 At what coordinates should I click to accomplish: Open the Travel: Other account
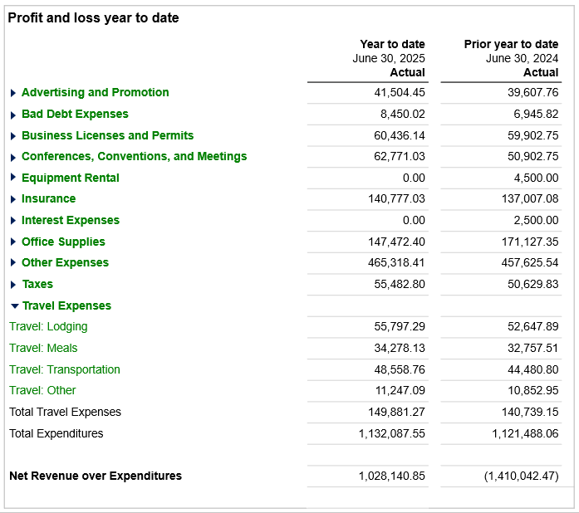click(42, 390)
